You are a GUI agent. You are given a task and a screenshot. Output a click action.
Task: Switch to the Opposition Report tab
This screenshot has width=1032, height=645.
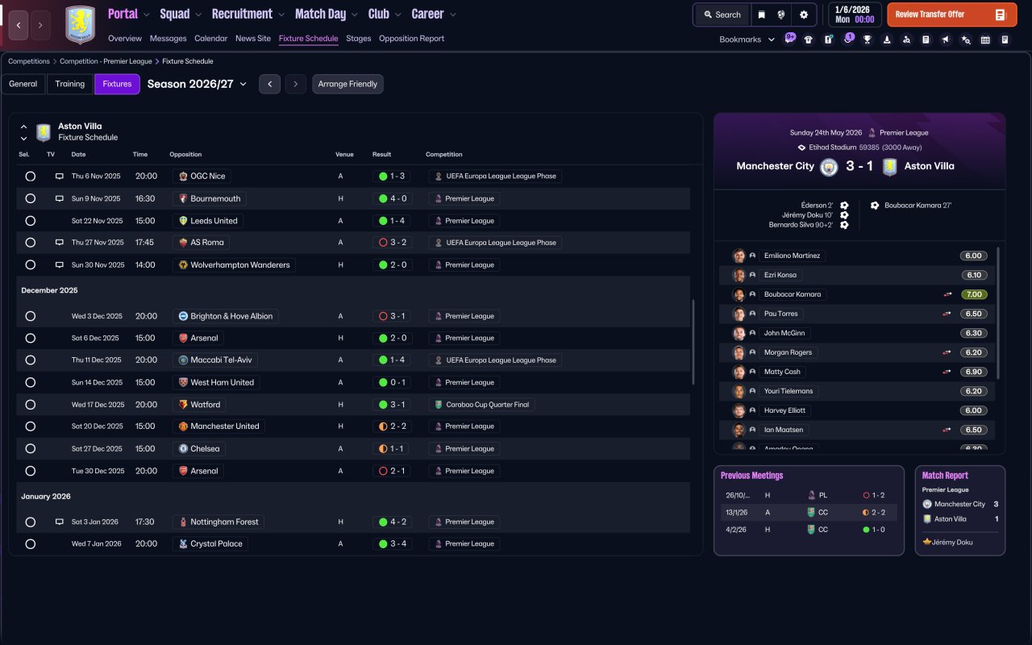point(411,39)
